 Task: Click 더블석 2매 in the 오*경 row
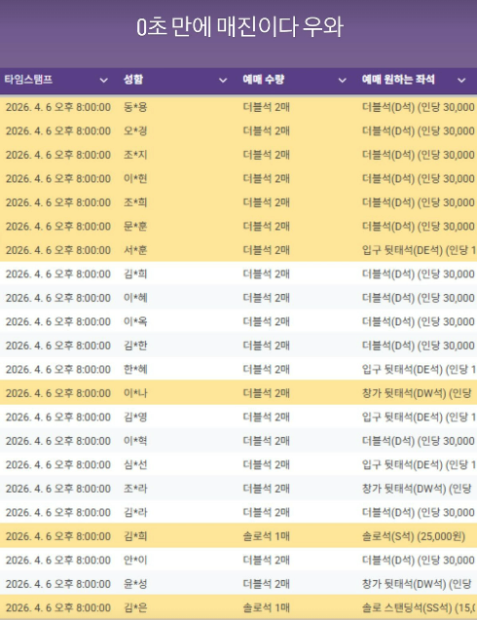266,130
